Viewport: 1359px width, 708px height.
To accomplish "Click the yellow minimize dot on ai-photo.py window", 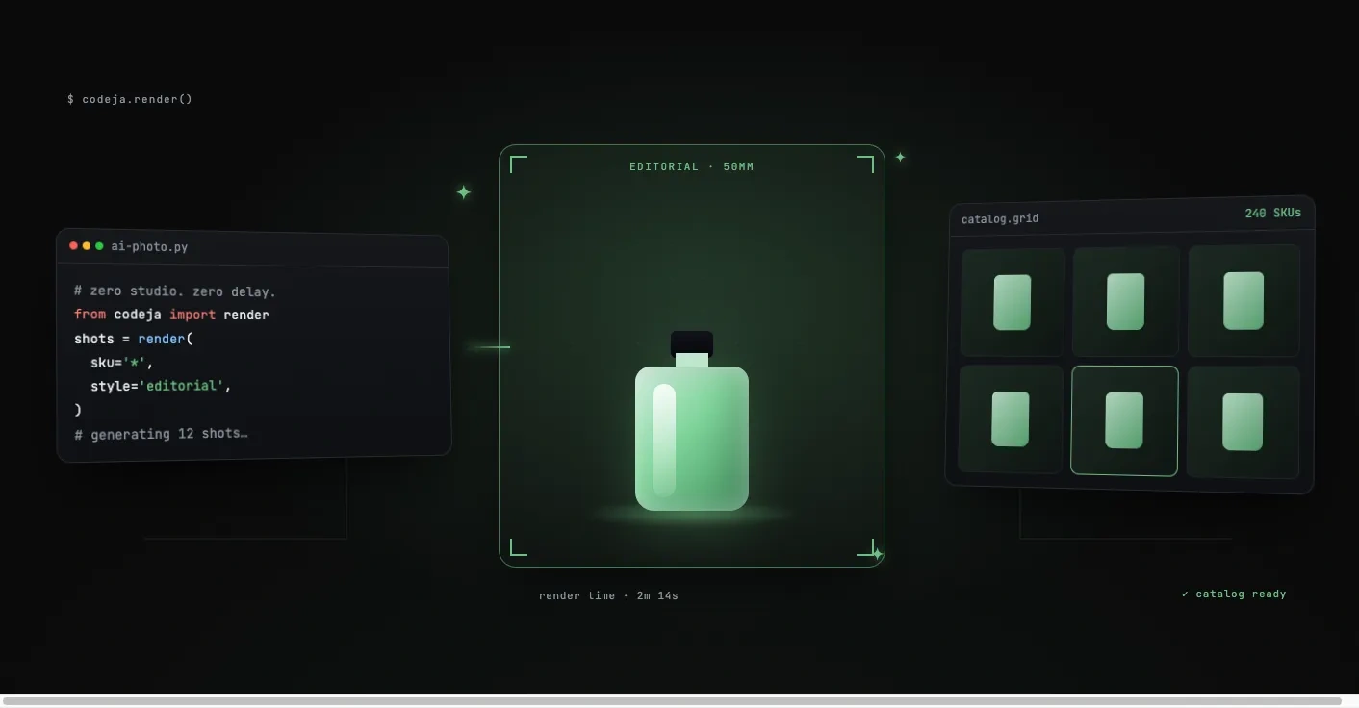I will pos(87,246).
